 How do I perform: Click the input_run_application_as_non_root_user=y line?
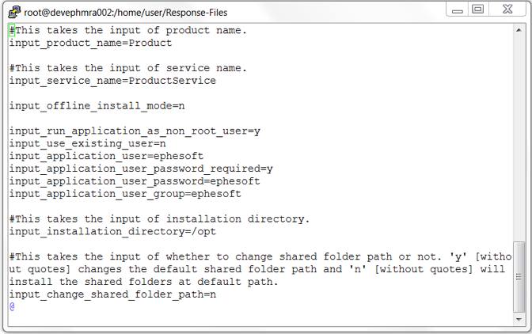pyautogui.click(x=135, y=131)
